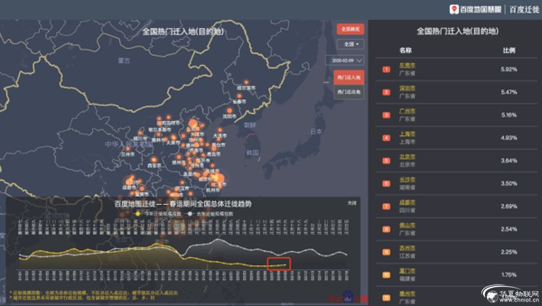Open the 全国 region dropdown
The height and width of the screenshot is (306, 542).
[x=350, y=45]
